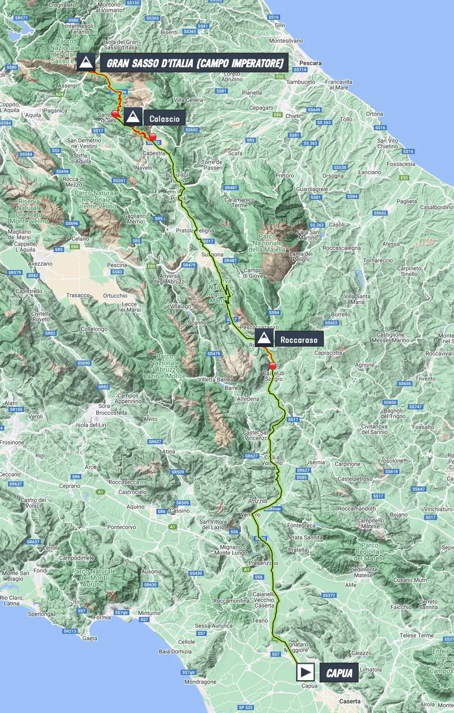Click the Avezzano town name
This screenshot has height=713, width=454.
[x=40, y=263]
